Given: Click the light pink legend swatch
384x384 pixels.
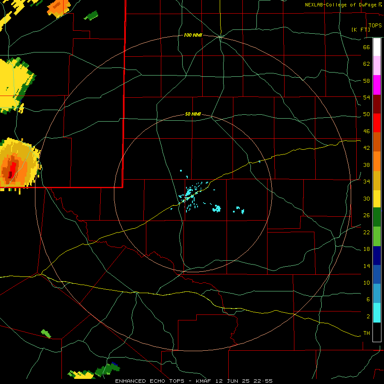Looking at the screenshot, I should coord(377,65).
